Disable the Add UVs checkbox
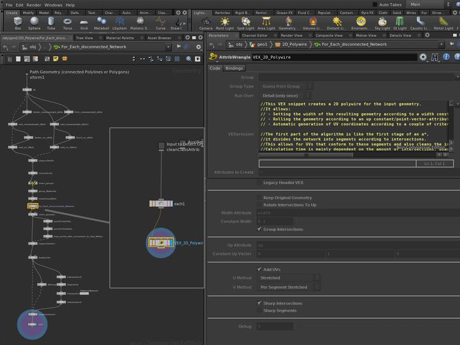 pyautogui.click(x=259, y=270)
